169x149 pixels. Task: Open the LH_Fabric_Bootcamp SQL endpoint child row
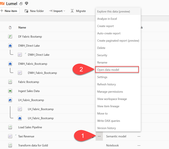click(41, 118)
